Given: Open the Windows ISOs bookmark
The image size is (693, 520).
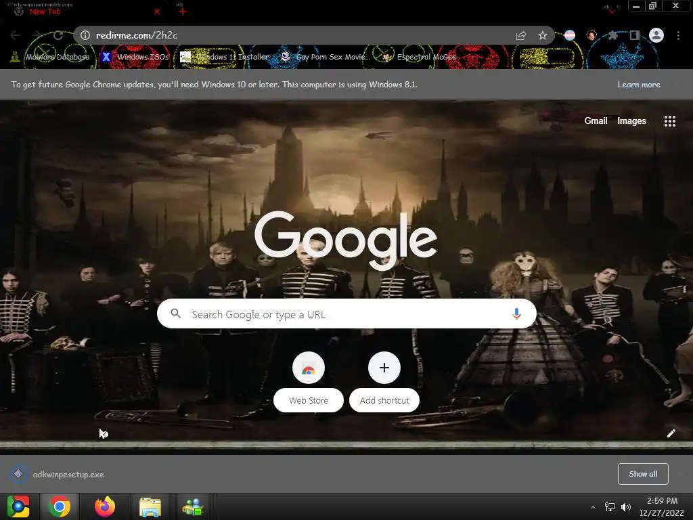Looking at the screenshot, I should click(135, 57).
